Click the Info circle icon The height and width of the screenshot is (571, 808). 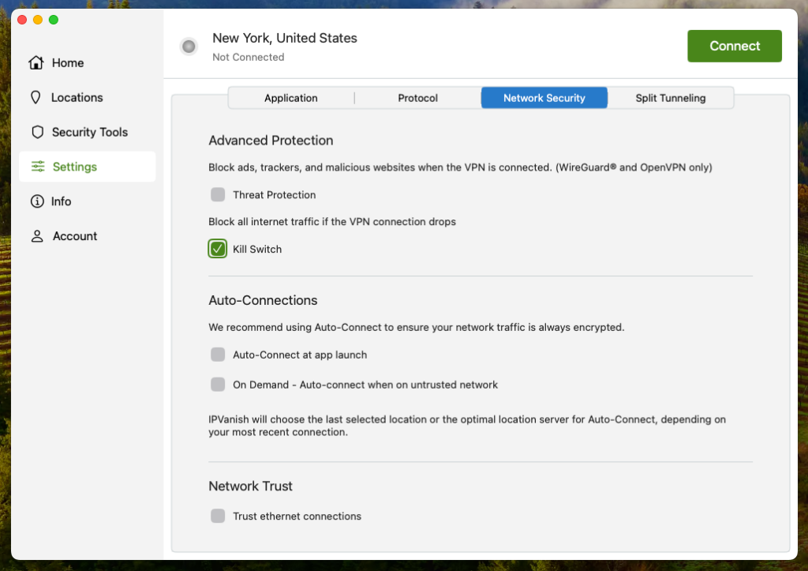pos(37,201)
